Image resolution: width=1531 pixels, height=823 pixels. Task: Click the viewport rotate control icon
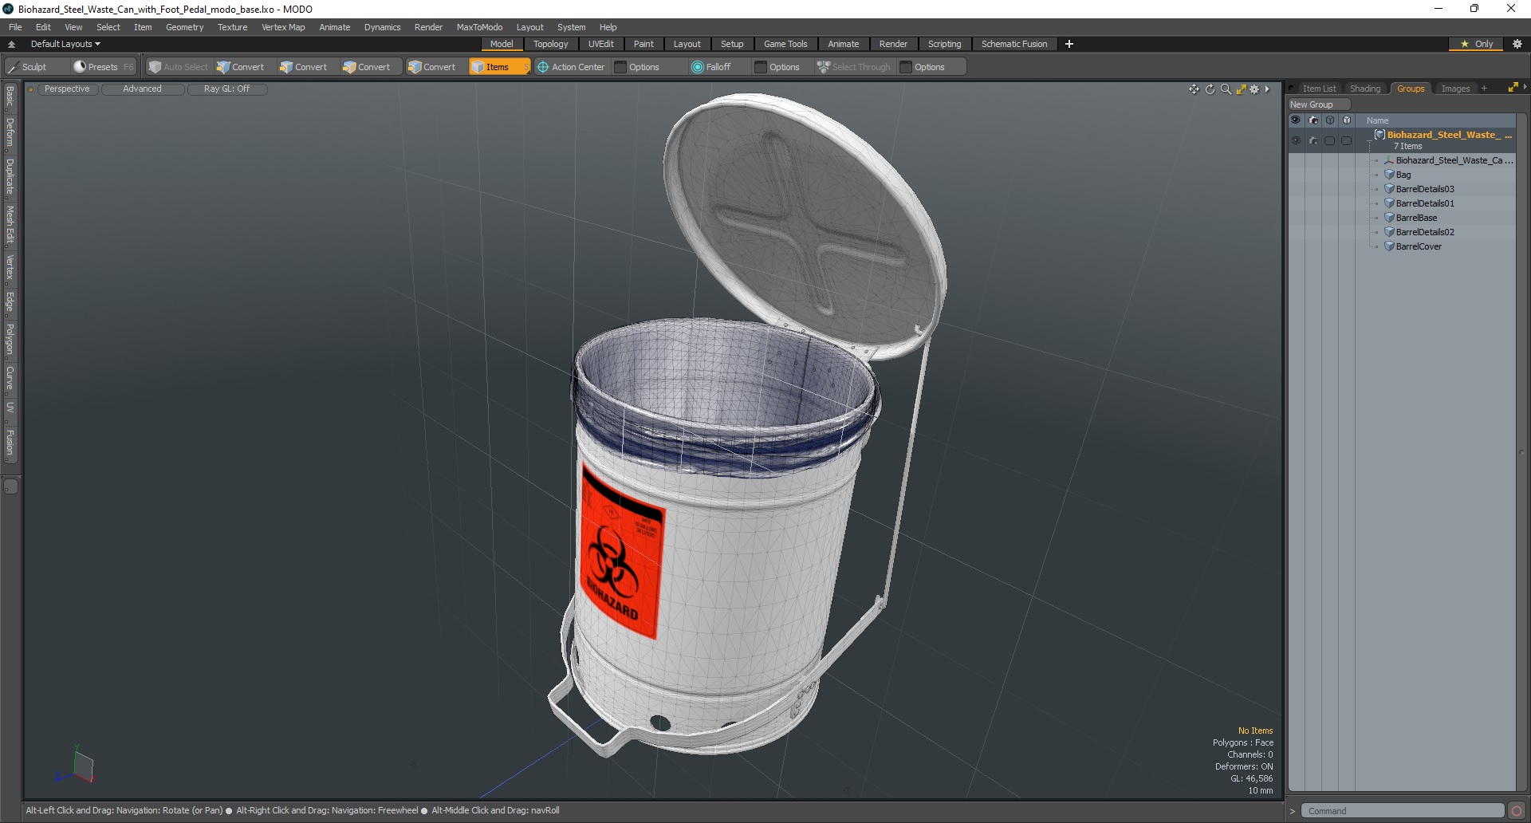pyautogui.click(x=1210, y=89)
